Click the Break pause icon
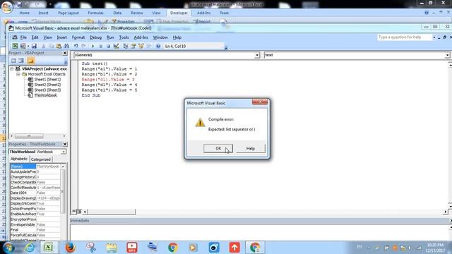The width and height of the screenshot is (452, 254). point(100,46)
